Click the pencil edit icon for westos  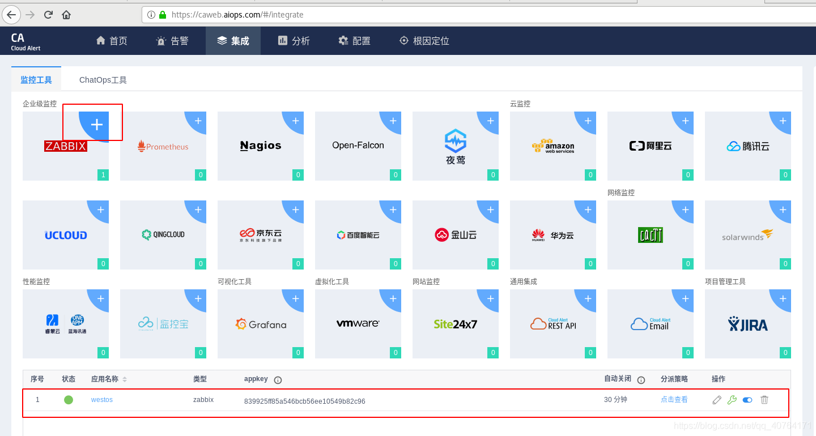717,400
